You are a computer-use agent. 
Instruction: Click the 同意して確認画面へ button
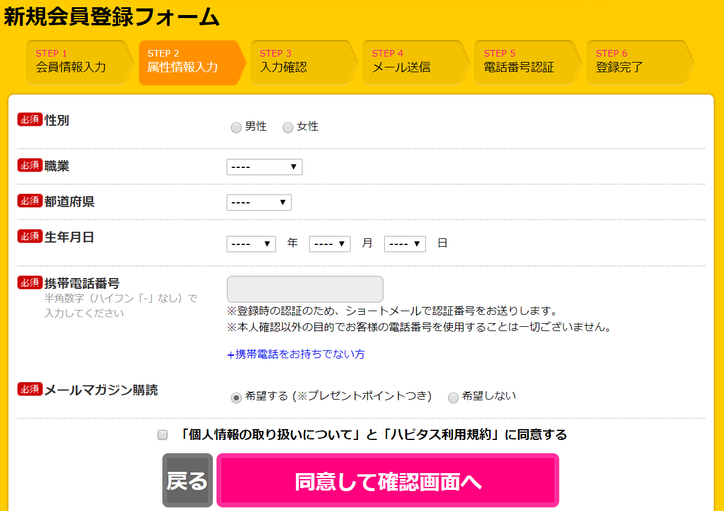[x=388, y=480]
